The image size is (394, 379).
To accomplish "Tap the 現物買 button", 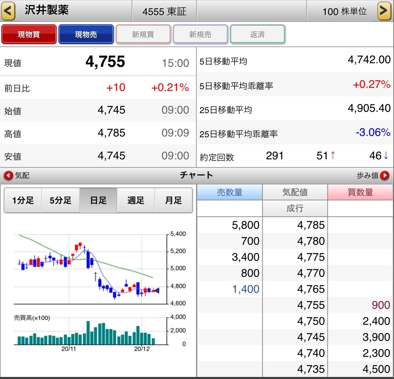I will (29, 34).
